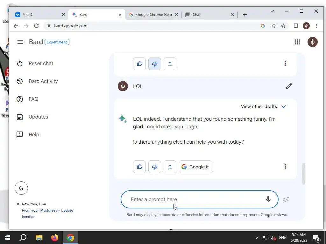This screenshot has height=244, width=326.
Task: Go back to previous page
Action: coord(16,26)
